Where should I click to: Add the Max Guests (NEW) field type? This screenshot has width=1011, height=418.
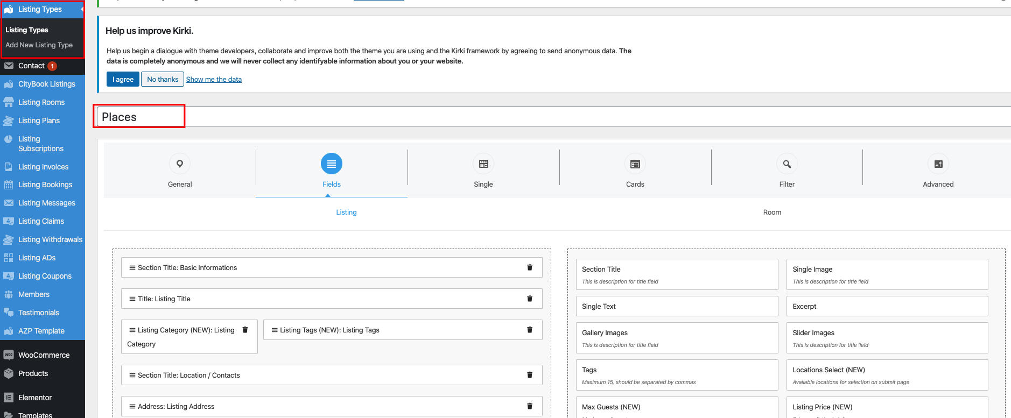pos(677,408)
